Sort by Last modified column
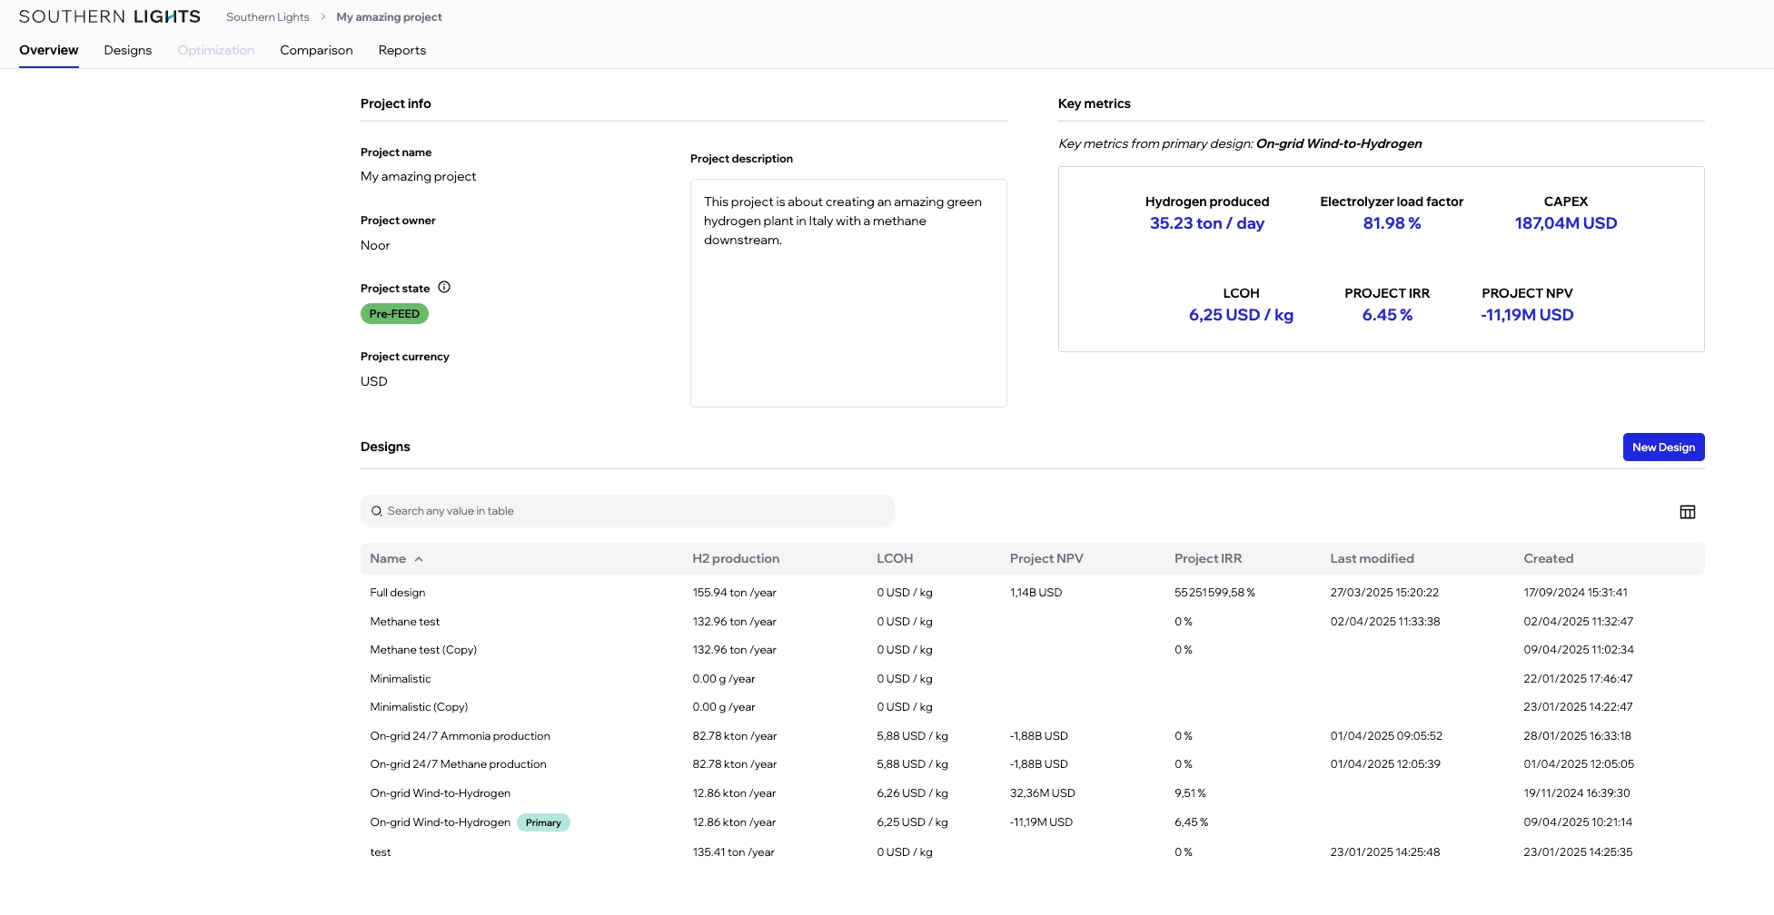 [1372, 558]
